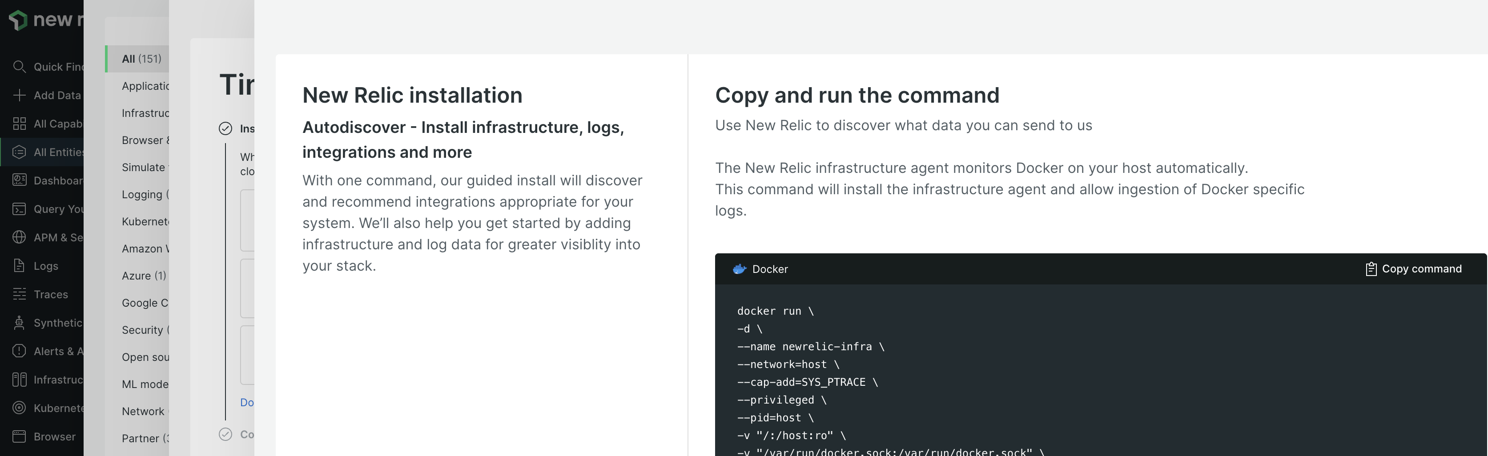Select the All (151) category tab

click(x=141, y=59)
